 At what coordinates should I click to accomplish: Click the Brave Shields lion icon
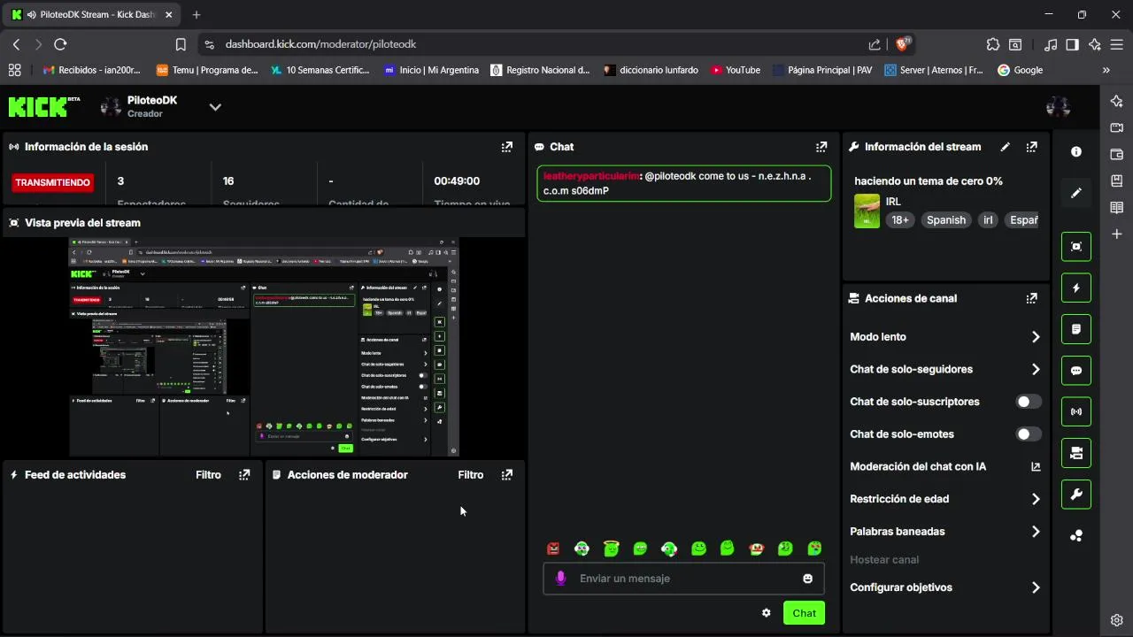[x=903, y=43]
